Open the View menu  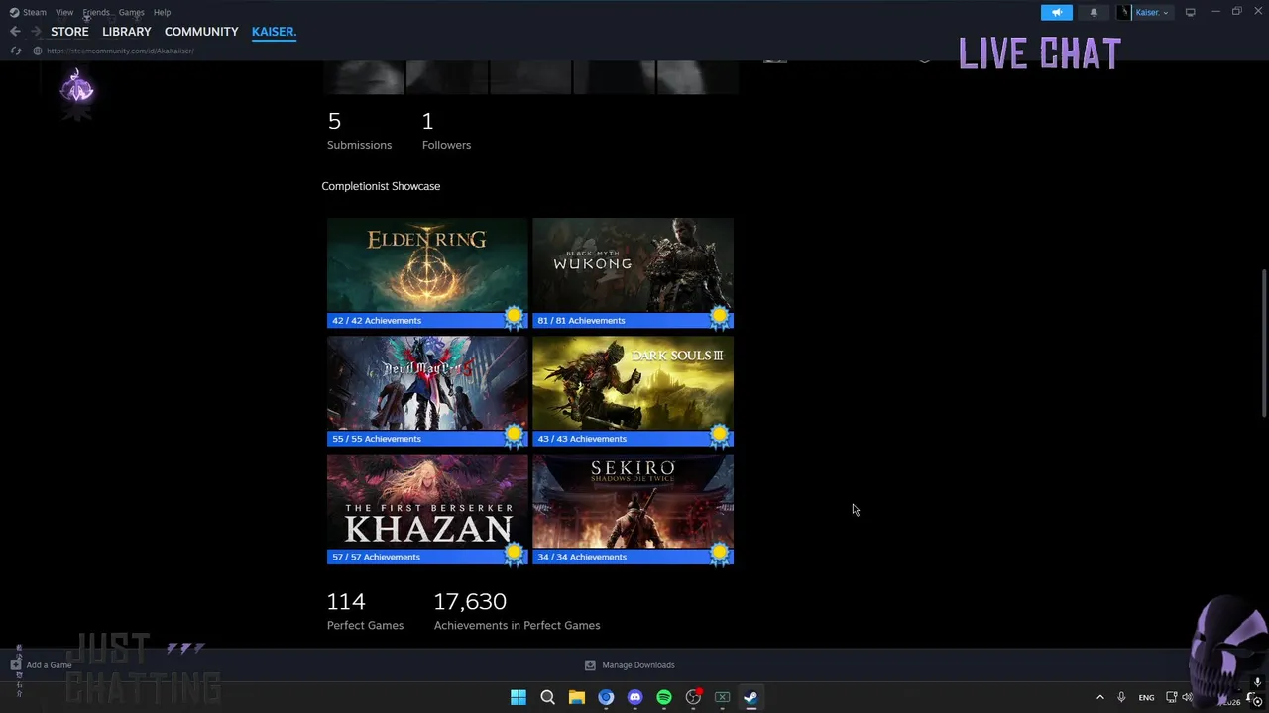(x=64, y=12)
